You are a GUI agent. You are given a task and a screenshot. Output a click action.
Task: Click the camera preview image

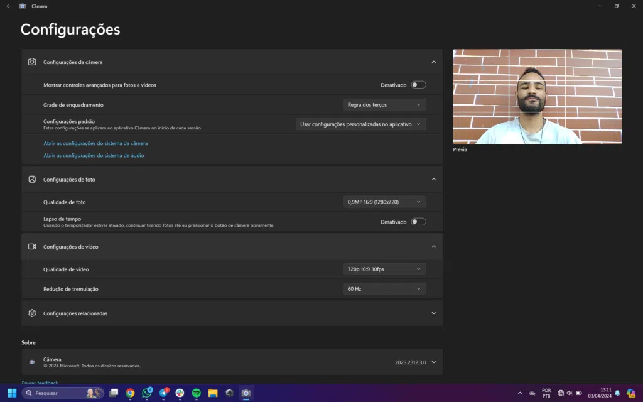[x=538, y=97]
